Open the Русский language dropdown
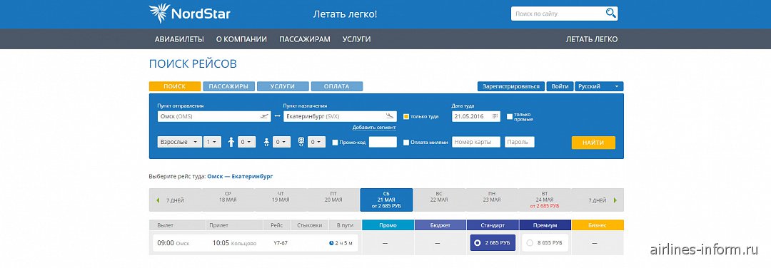The height and width of the screenshot is (268, 771). [x=599, y=86]
